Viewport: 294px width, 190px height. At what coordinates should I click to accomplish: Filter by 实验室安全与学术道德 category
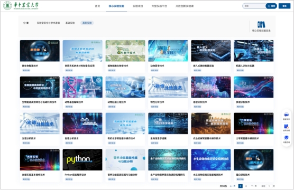click(48, 23)
